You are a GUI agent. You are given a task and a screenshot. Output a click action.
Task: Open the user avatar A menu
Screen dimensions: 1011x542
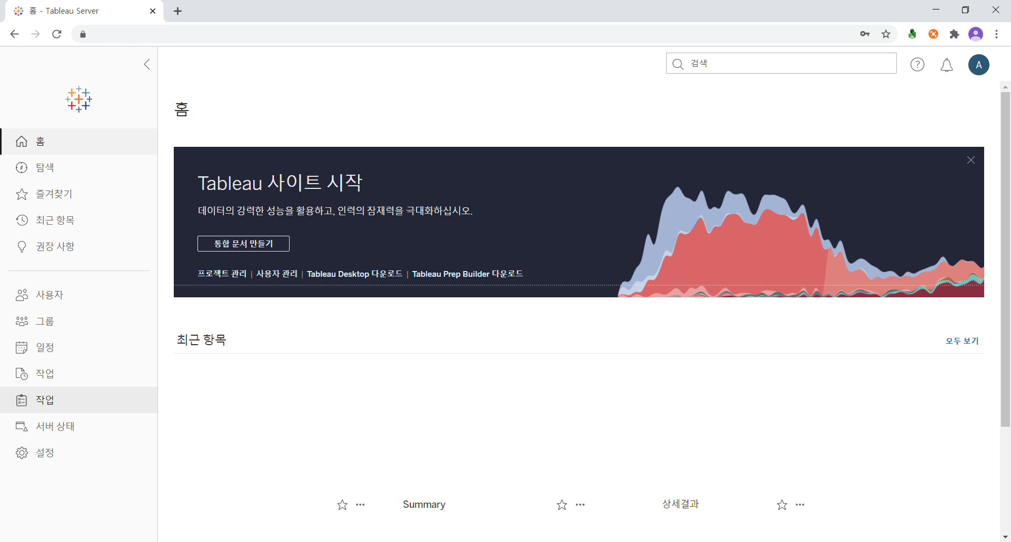pyautogui.click(x=979, y=65)
